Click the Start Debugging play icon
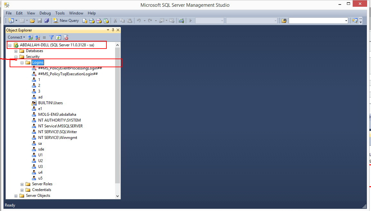 (190, 21)
